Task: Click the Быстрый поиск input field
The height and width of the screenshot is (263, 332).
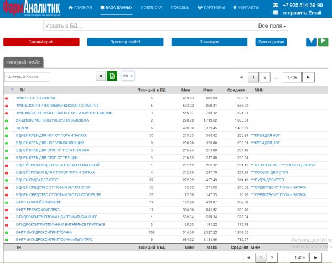Action: click(x=27, y=77)
